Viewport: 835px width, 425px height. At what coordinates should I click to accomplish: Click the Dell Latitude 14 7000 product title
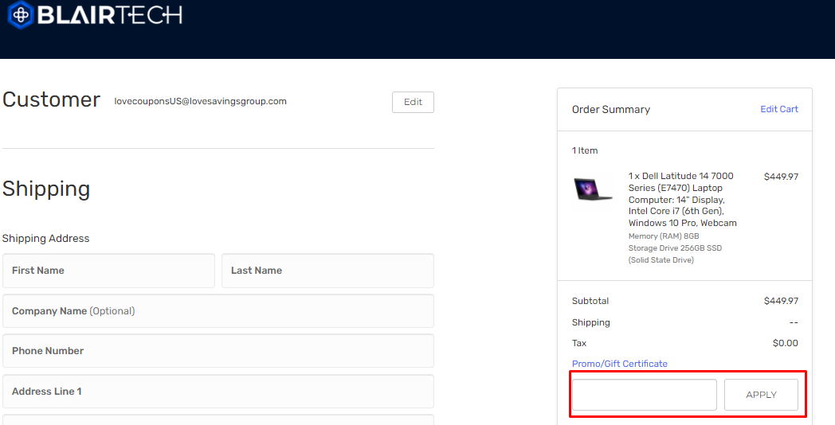[x=682, y=200]
